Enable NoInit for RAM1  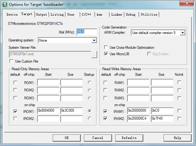coord(179,83)
